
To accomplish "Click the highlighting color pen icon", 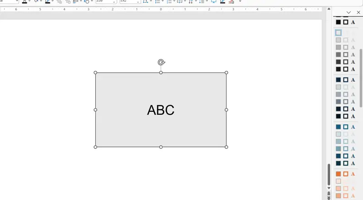I will (x=48, y=1).
